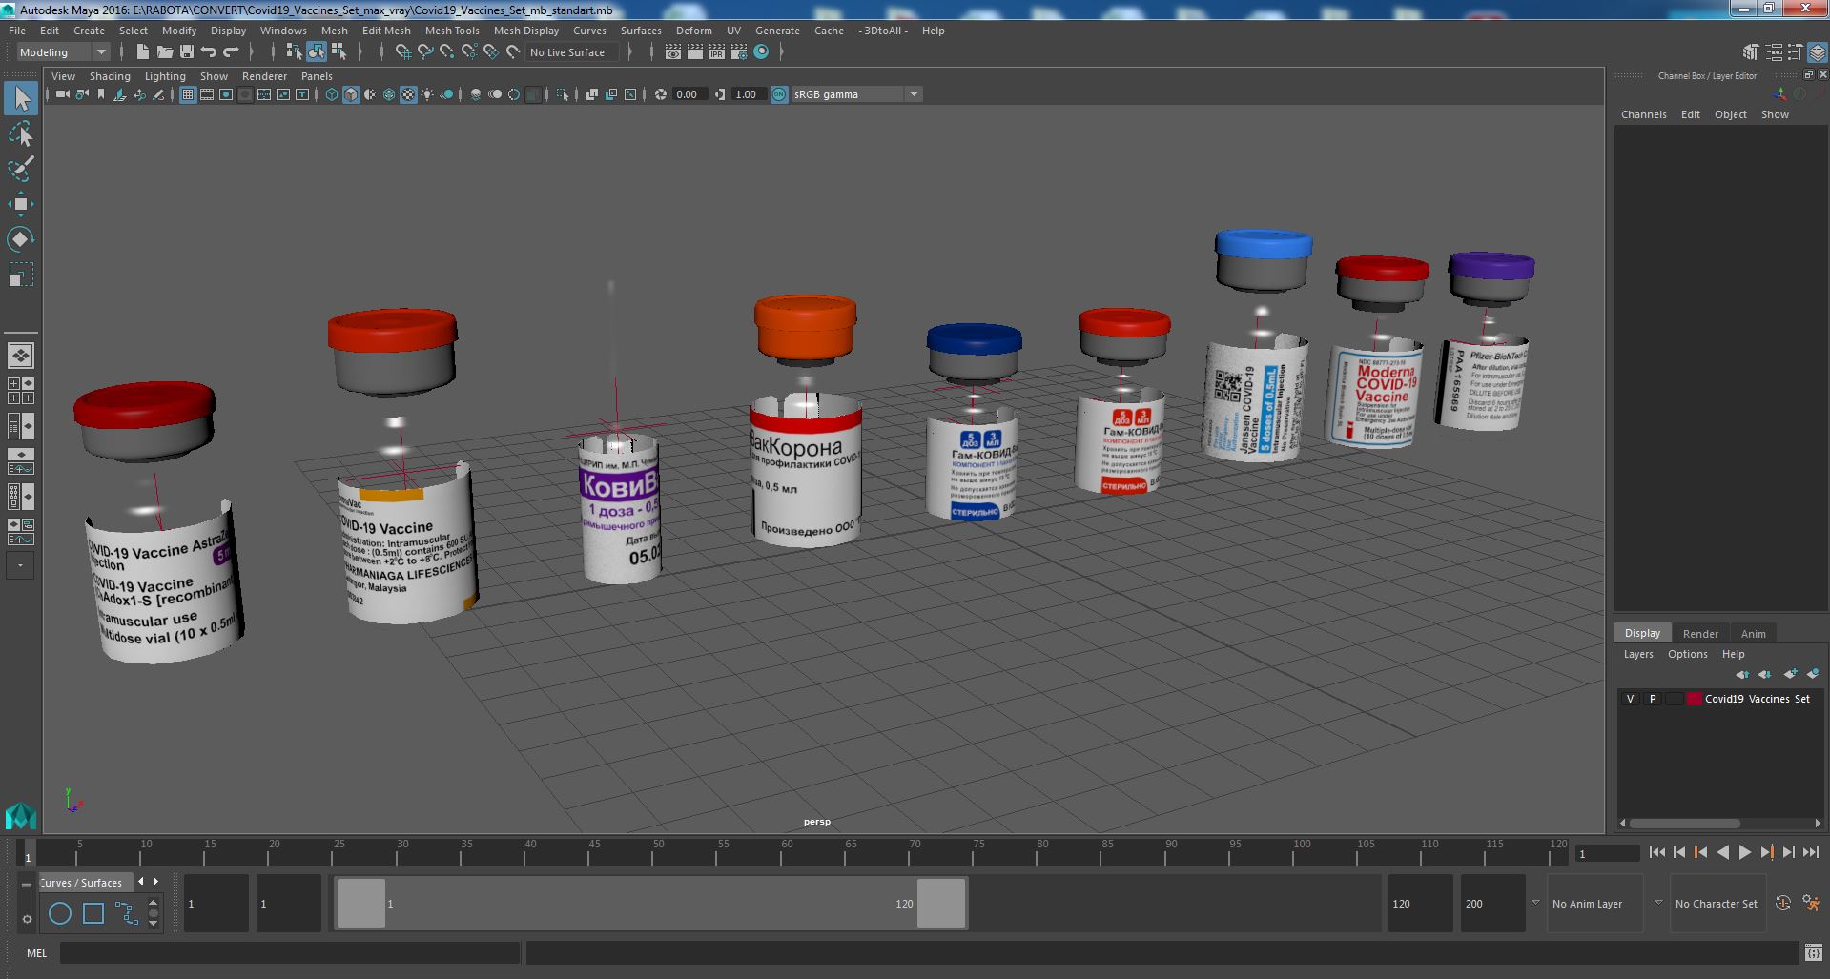Show Tool Settings icon
1830x979 pixels.
coord(1796,52)
